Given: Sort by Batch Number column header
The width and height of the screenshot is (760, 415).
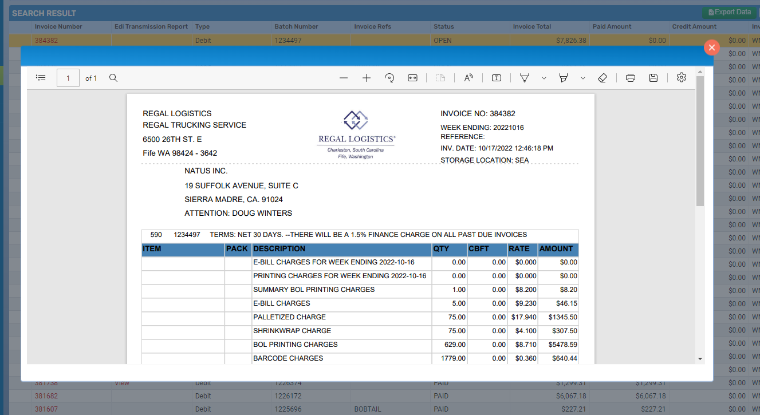Looking at the screenshot, I should 296,26.
